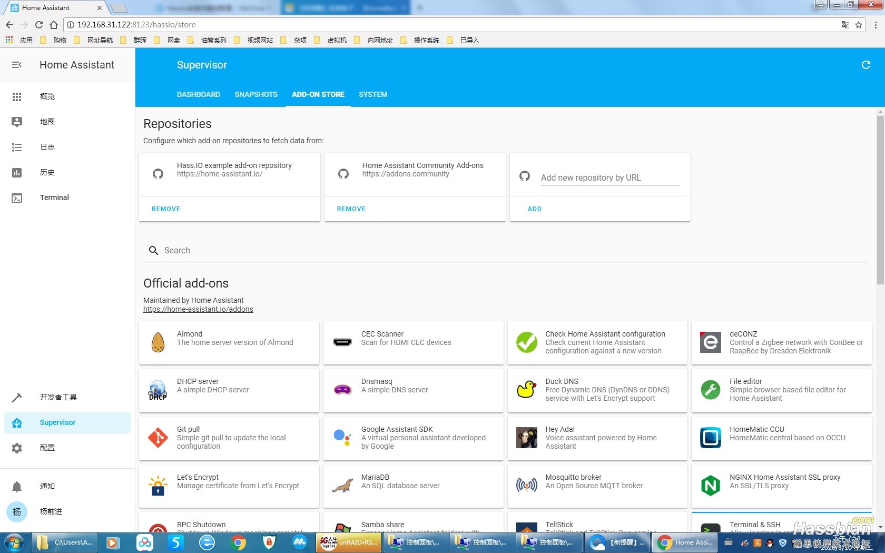The height and width of the screenshot is (553, 885).
Task: Click the ADD repository button
Action: click(535, 209)
